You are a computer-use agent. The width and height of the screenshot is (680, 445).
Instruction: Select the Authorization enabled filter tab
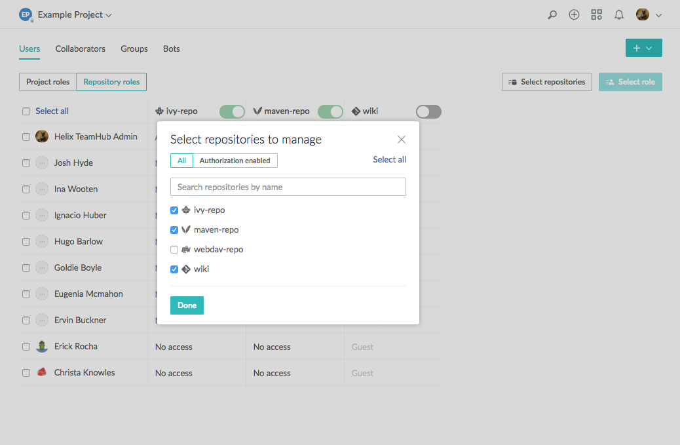click(x=235, y=161)
